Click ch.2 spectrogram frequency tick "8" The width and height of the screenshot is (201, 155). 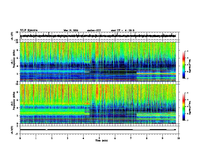pyautogui.click(x=18, y=92)
